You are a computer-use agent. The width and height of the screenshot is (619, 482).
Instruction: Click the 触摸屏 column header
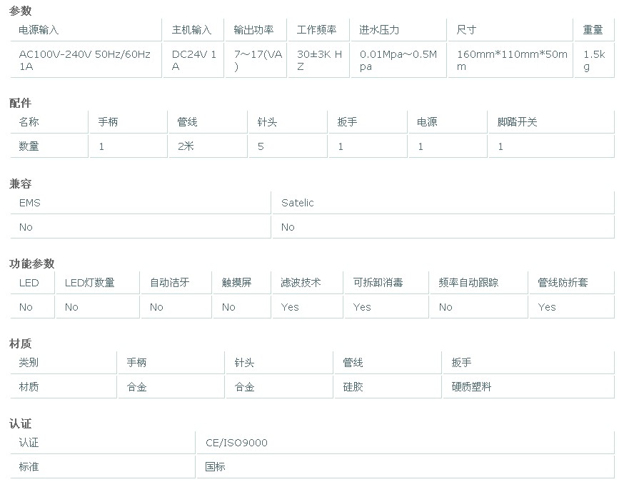point(236,283)
